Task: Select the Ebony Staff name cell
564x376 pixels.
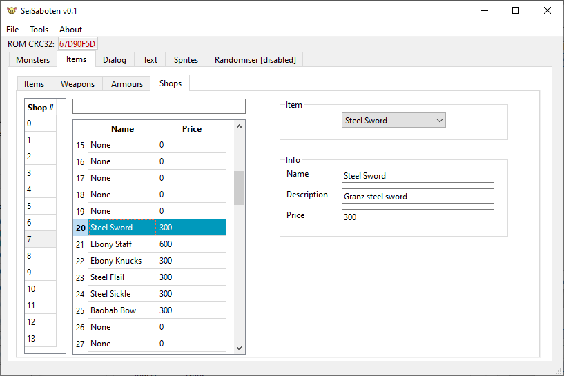Action: click(x=122, y=244)
